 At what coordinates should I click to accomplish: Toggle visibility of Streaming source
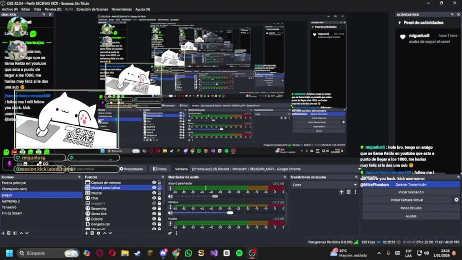[154, 208]
